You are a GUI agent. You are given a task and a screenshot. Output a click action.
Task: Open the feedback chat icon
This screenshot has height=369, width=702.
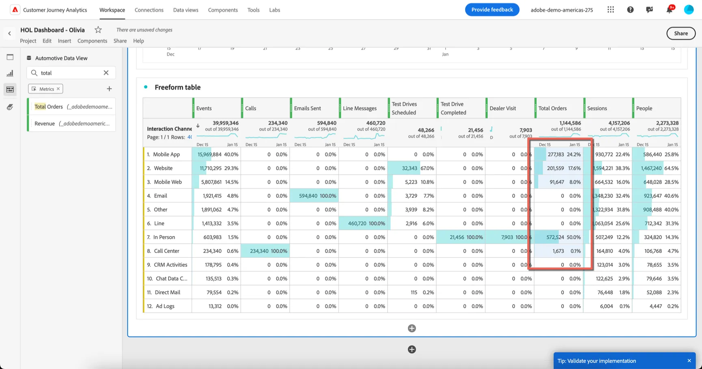pos(650,10)
